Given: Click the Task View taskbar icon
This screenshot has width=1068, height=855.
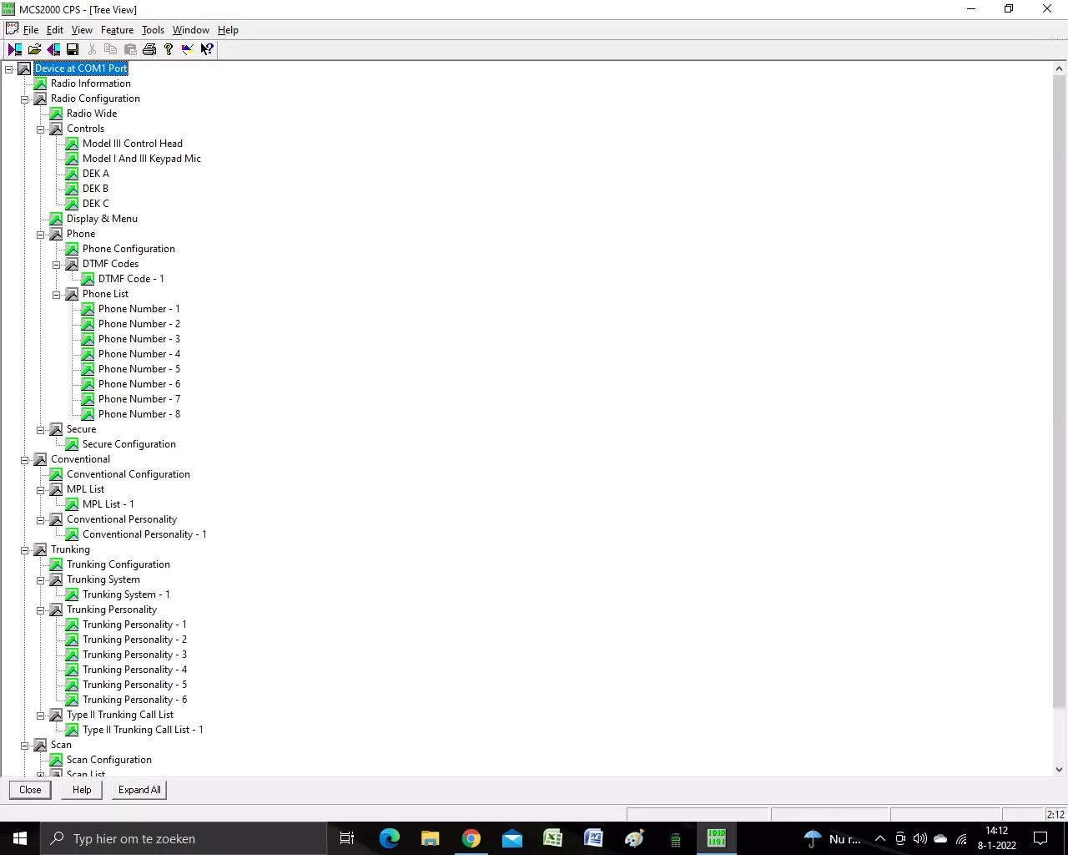Looking at the screenshot, I should [x=347, y=838].
